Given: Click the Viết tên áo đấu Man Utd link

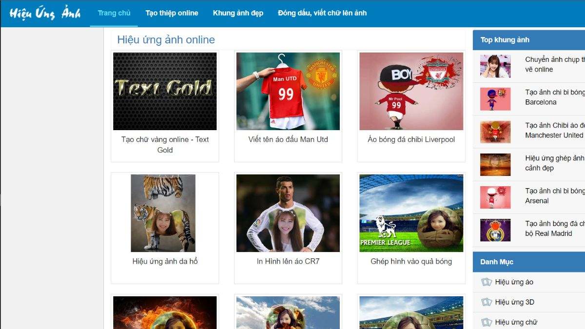Looking at the screenshot, I should 288,139.
